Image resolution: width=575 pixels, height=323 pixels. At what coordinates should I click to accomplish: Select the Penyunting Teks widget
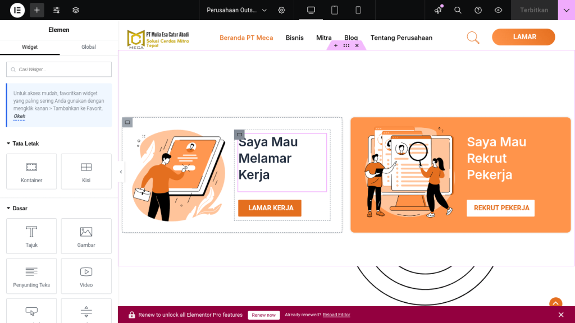31,276
